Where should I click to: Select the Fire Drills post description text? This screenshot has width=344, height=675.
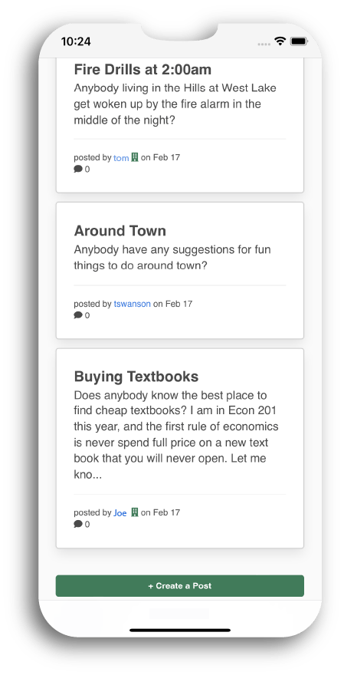[x=175, y=104]
